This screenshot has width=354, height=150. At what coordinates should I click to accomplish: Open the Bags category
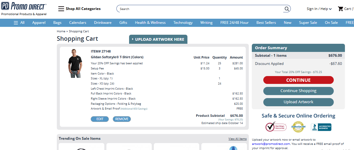tap(57, 23)
